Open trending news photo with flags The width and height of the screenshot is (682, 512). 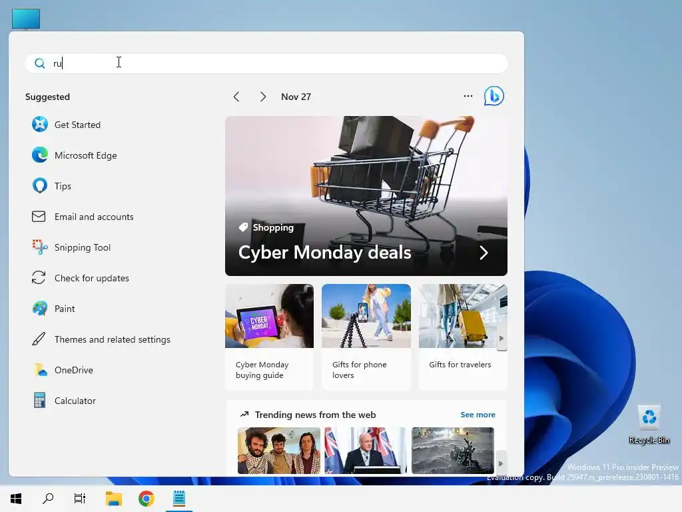pyautogui.click(x=366, y=450)
